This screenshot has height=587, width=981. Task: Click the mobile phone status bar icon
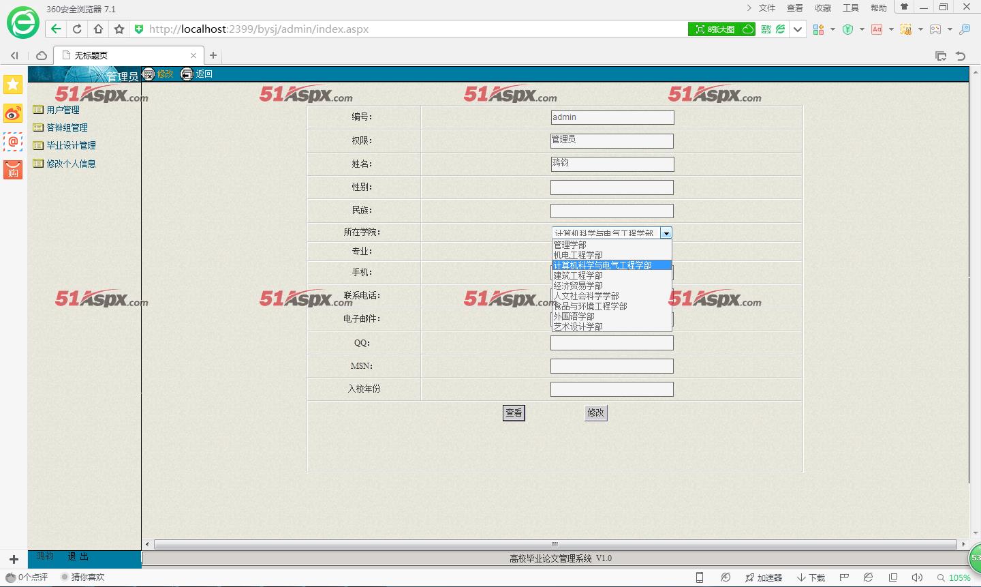click(700, 577)
